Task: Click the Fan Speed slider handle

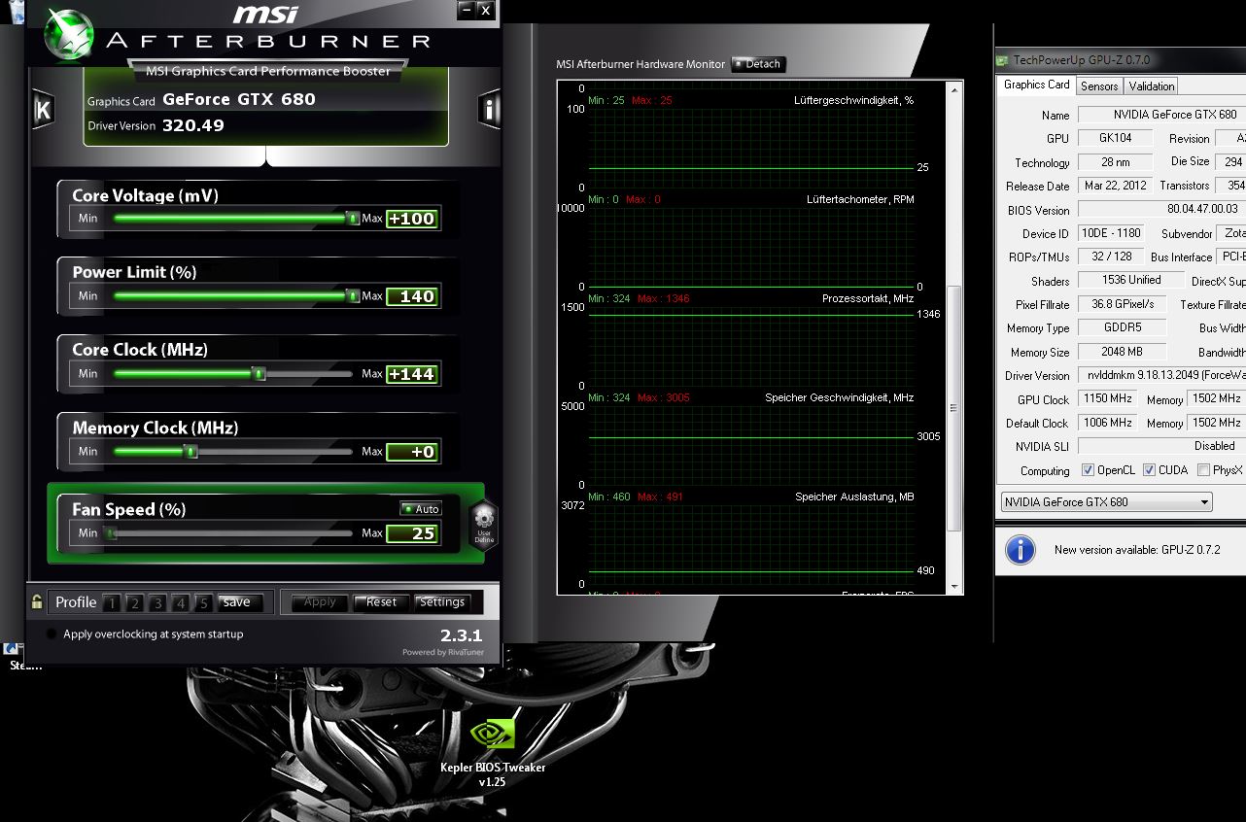Action: [111, 533]
